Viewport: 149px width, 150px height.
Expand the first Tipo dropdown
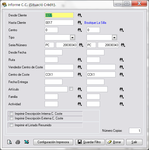tap(72, 37)
